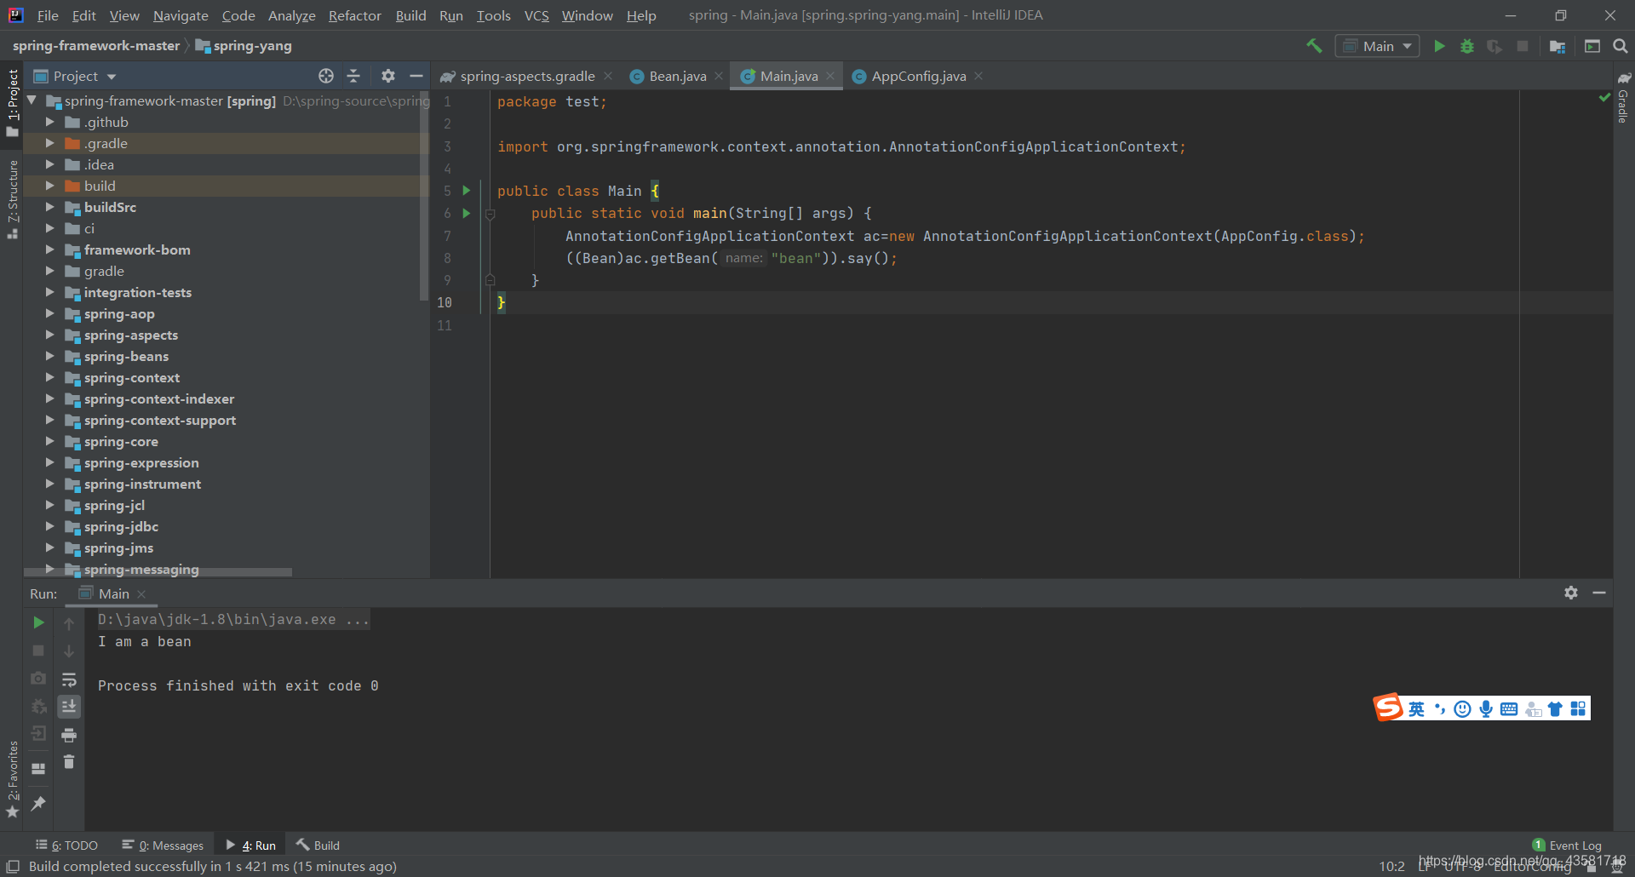Click the Project tree horizontal scrollbar
This screenshot has height=877, width=1635.
pyautogui.click(x=158, y=572)
